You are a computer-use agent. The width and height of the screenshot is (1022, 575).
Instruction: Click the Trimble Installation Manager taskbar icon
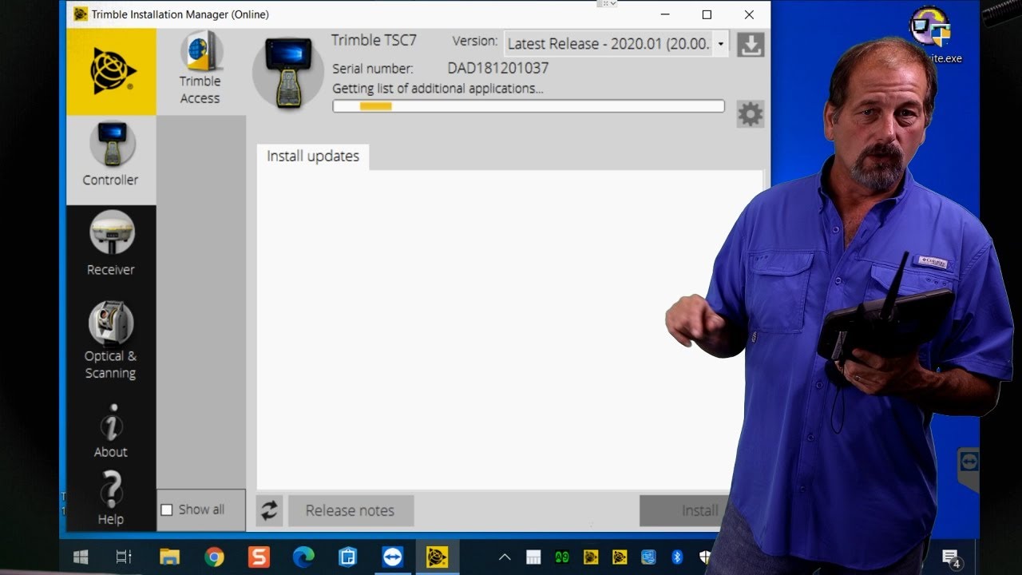pyautogui.click(x=438, y=557)
